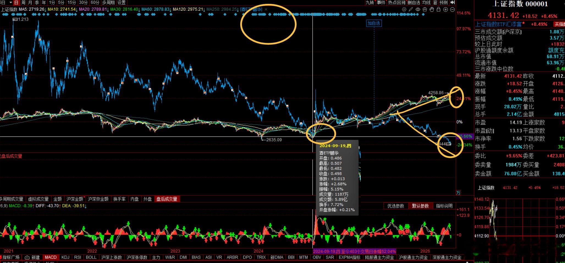Viewport: 565px width, 263px height.
Task: Select the 15分 period
Action: point(72,2)
